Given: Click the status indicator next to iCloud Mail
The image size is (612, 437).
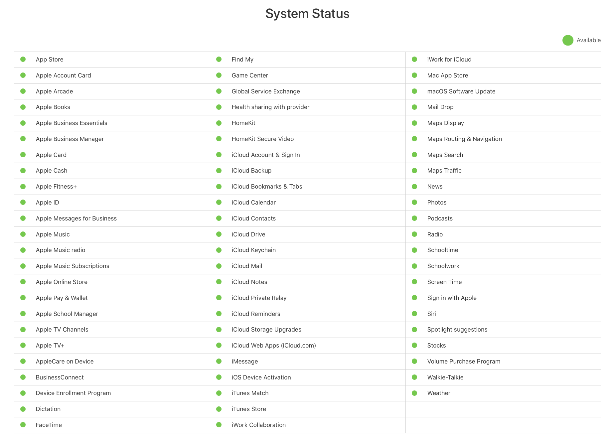Looking at the screenshot, I should pyautogui.click(x=219, y=266).
